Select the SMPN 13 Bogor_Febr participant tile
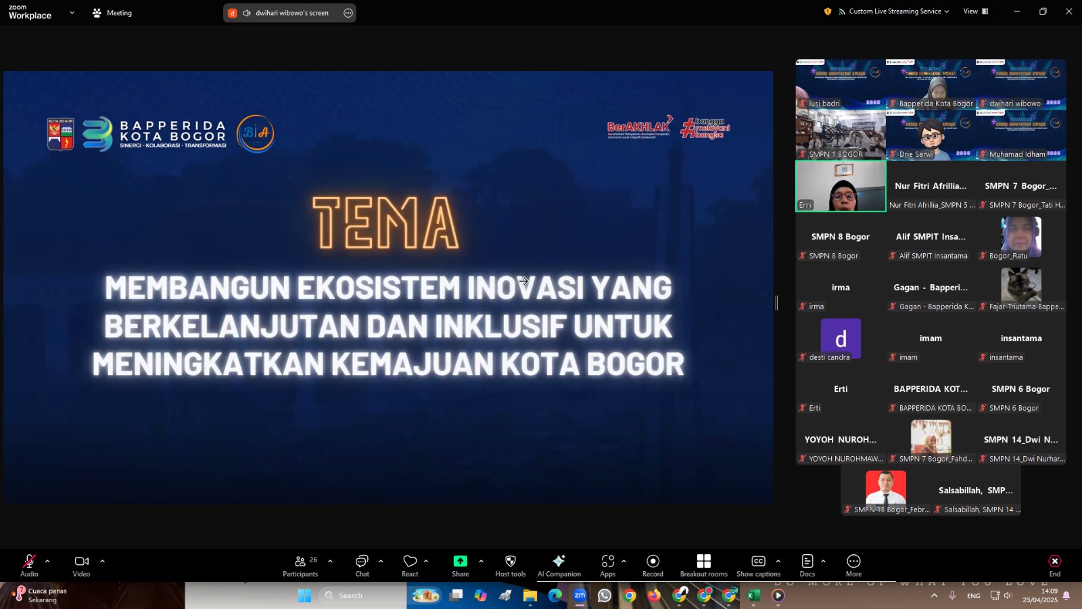The height and width of the screenshot is (609, 1082). [x=886, y=491]
